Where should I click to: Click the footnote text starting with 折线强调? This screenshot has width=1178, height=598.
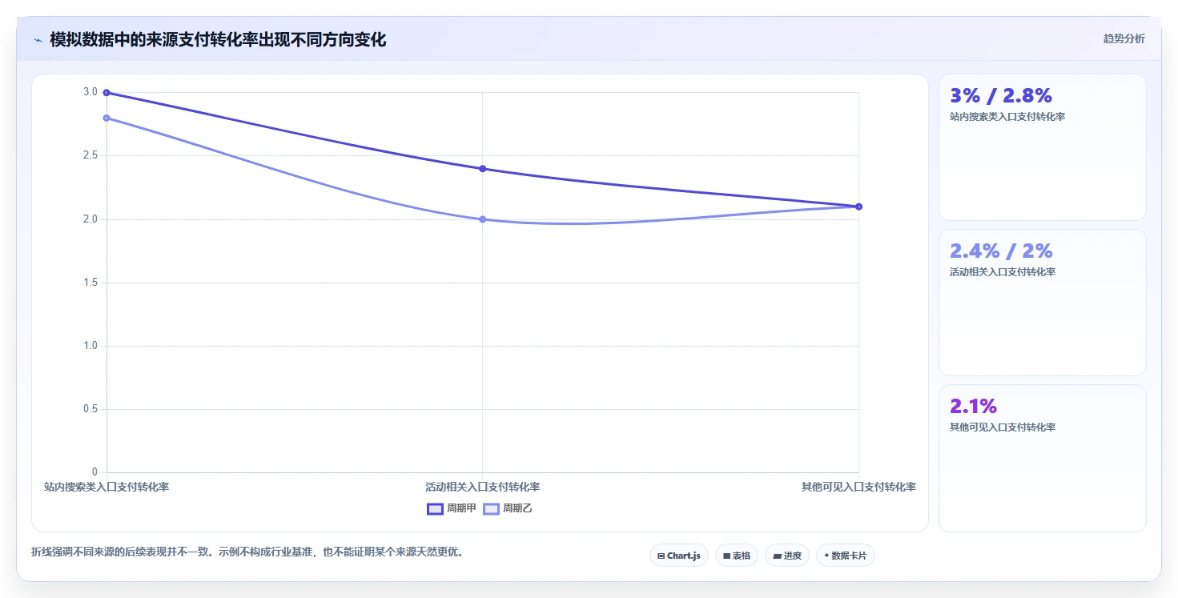click(x=247, y=552)
